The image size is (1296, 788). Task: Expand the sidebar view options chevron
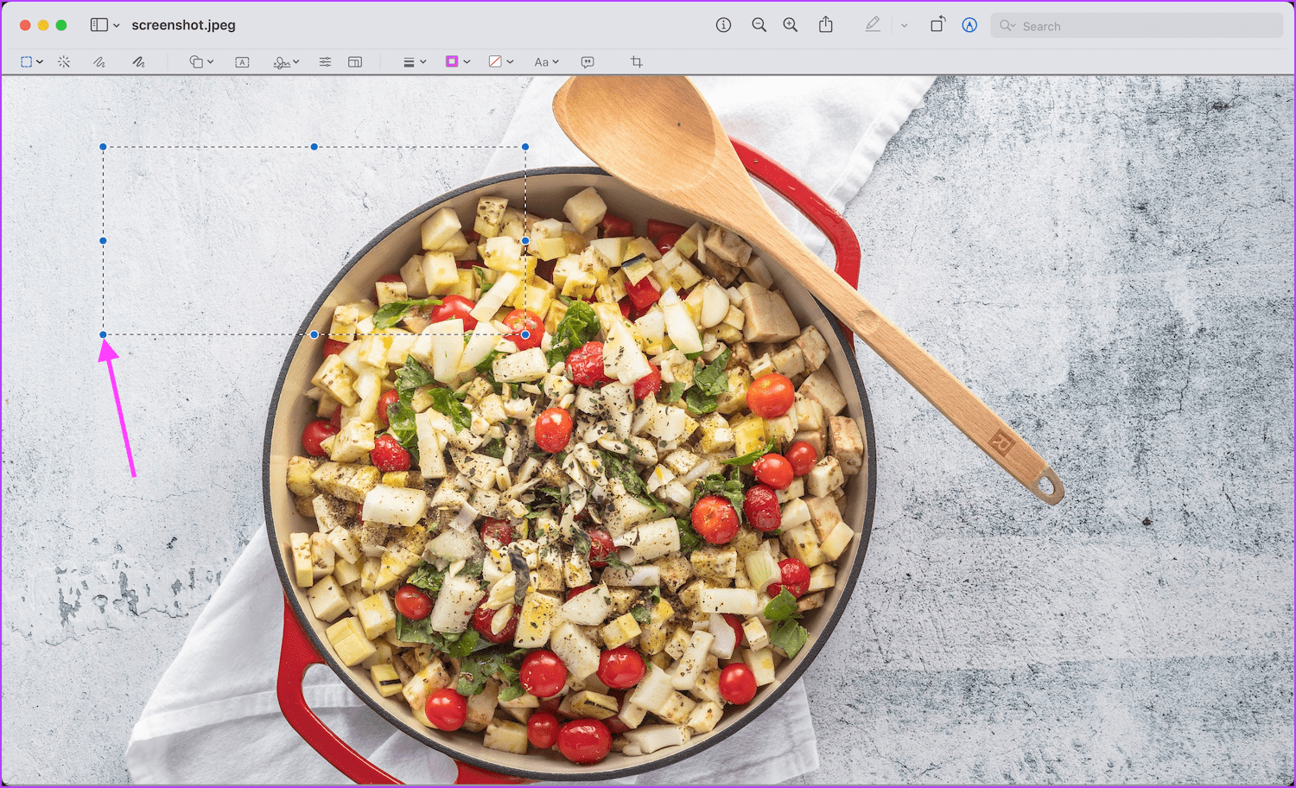point(117,26)
